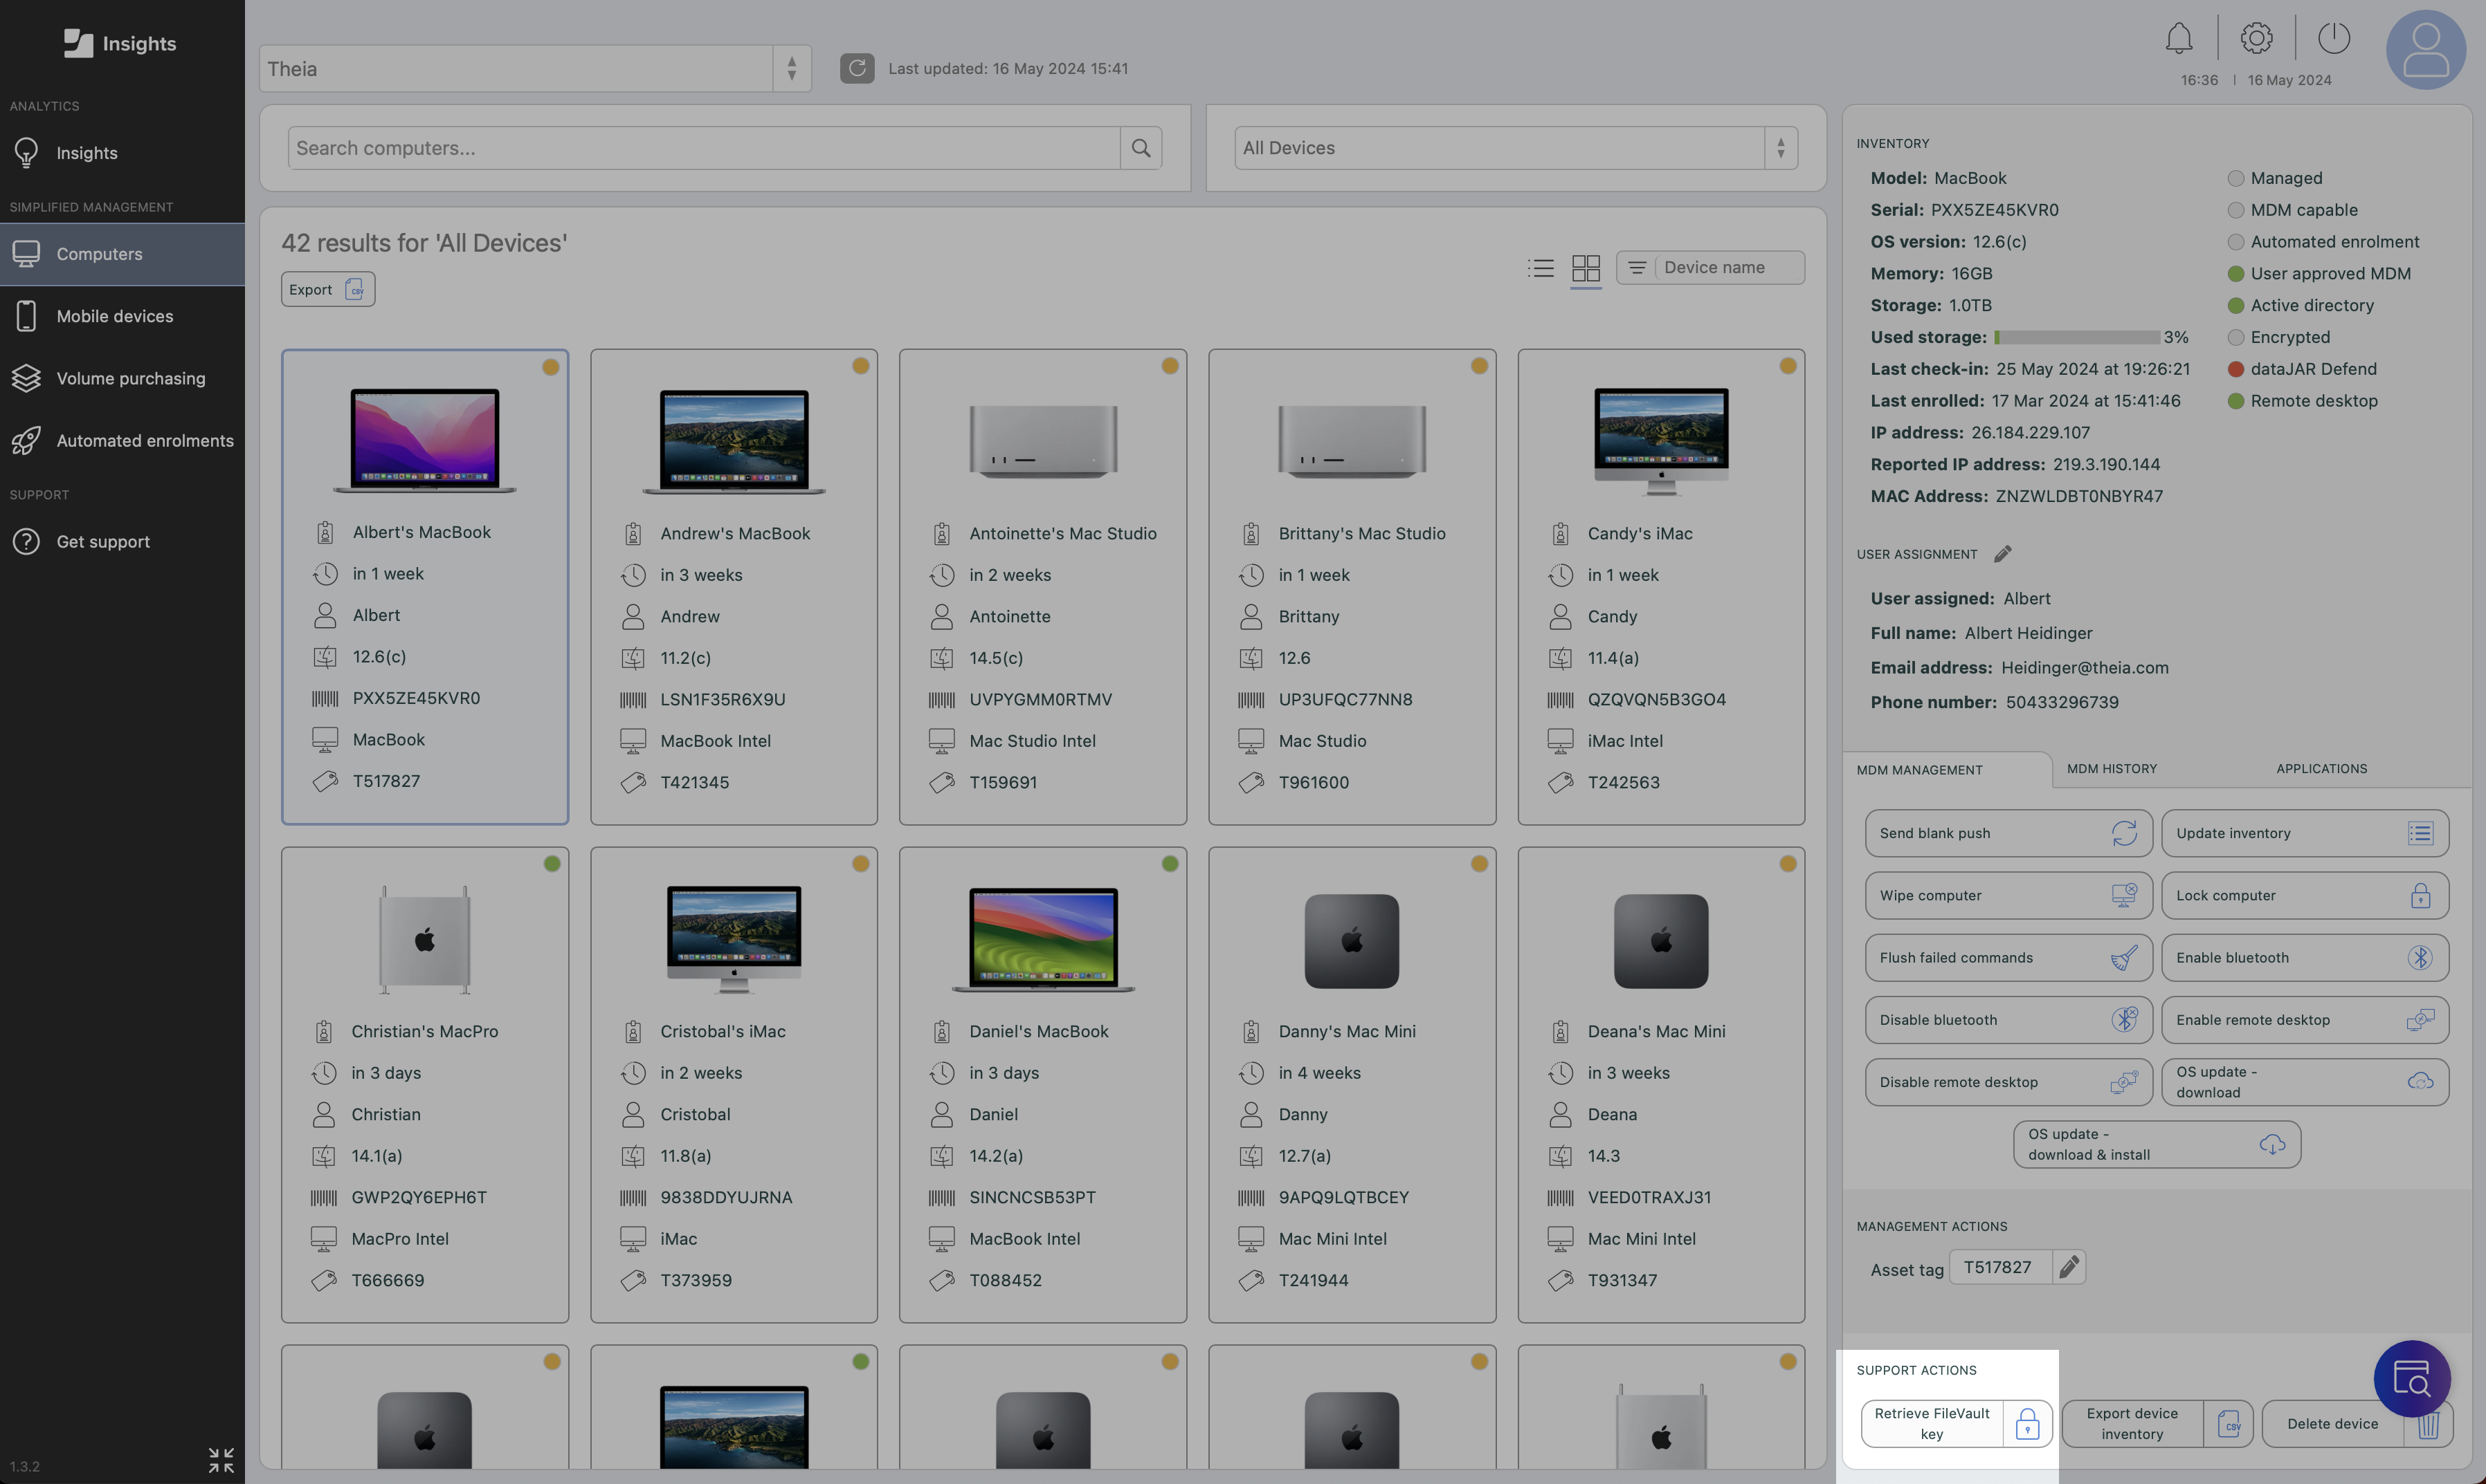2486x1484 pixels.
Task: Open Mobile devices in the sidebar
Action: pos(122,316)
